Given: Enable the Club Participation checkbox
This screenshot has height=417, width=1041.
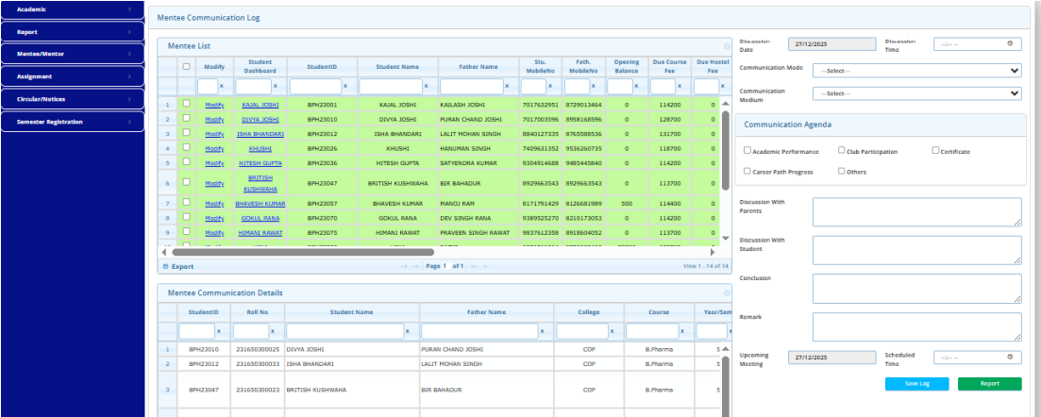Looking at the screenshot, I should (842, 150).
